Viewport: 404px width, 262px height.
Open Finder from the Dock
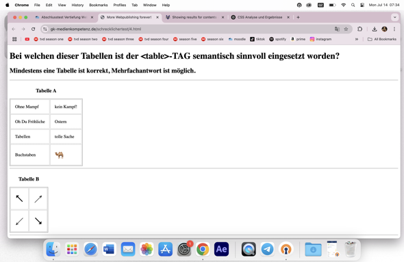53,249
